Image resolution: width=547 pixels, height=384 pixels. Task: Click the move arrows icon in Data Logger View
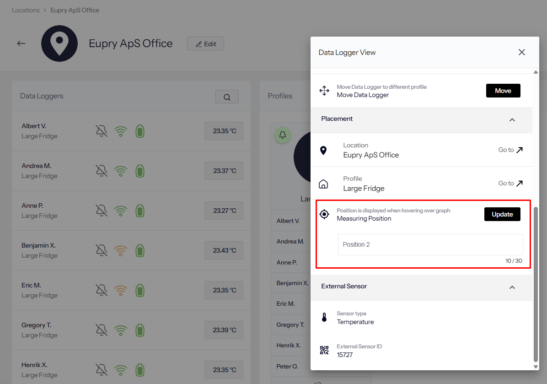click(x=324, y=91)
